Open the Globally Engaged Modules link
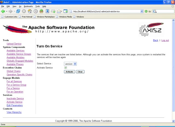 (x=20, y=61)
